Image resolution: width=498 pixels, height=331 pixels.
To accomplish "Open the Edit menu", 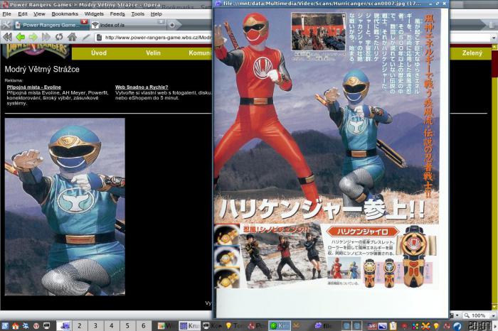I will click(x=23, y=14).
